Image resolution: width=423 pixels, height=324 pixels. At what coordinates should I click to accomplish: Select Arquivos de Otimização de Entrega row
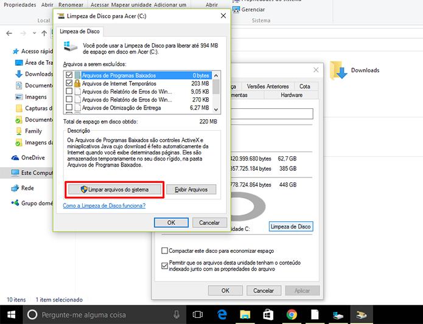pyautogui.click(x=138, y=108)
